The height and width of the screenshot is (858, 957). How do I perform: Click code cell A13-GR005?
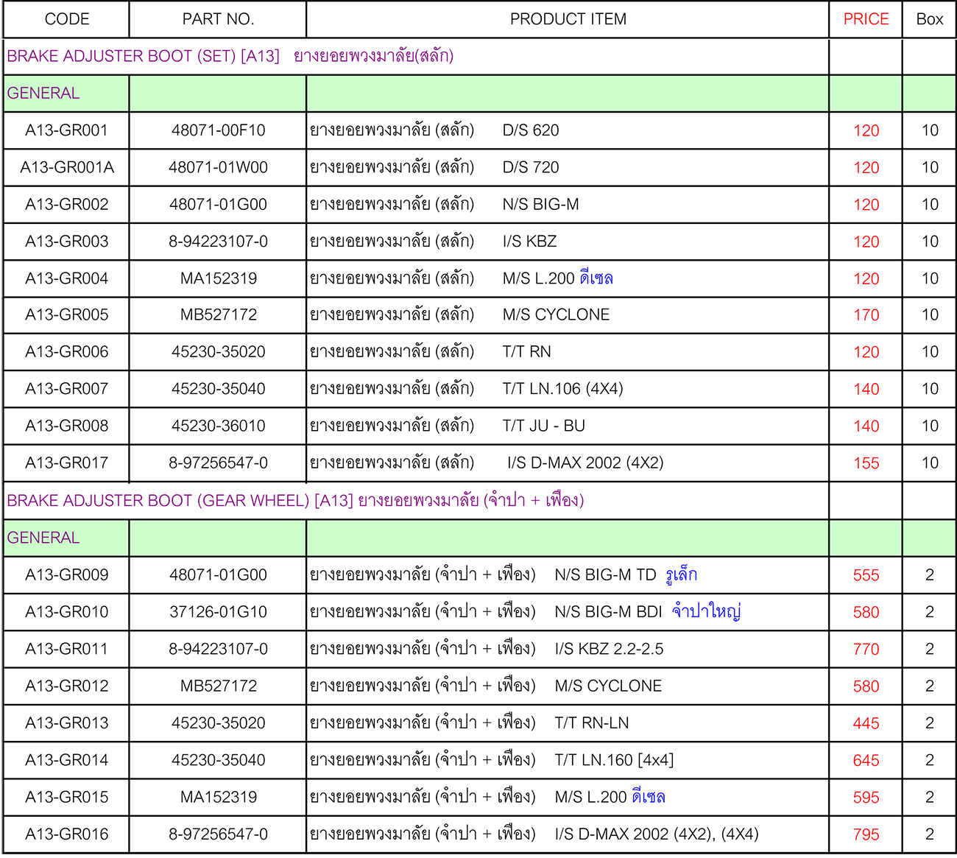click(x=67, y=314)
